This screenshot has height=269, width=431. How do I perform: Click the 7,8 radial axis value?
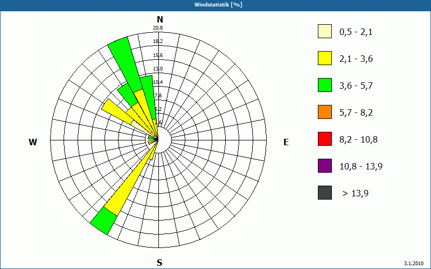pos(158,96)
